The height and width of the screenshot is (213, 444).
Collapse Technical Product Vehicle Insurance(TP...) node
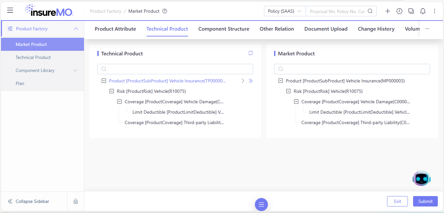(x=104, y=81)
